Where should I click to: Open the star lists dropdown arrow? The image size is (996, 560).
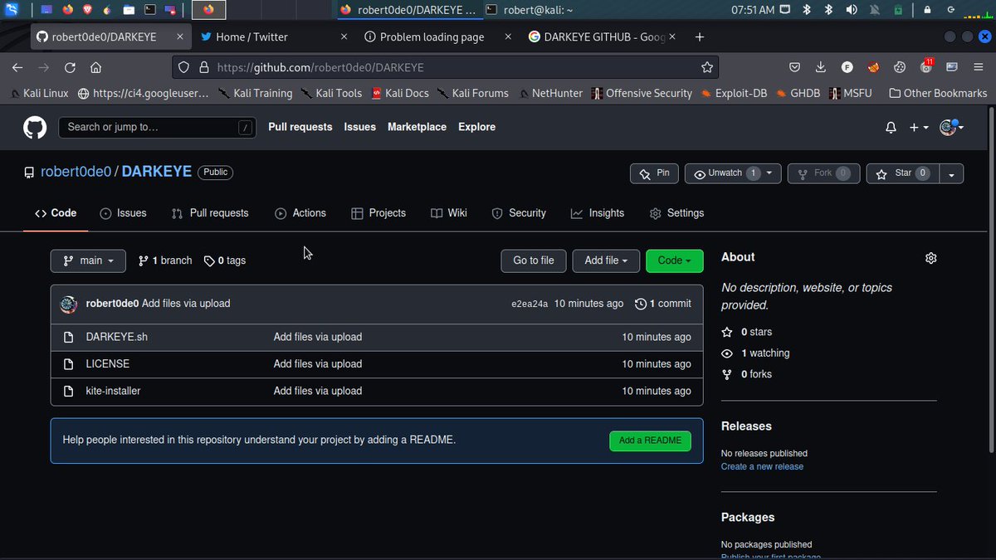[x=951, y=173]
